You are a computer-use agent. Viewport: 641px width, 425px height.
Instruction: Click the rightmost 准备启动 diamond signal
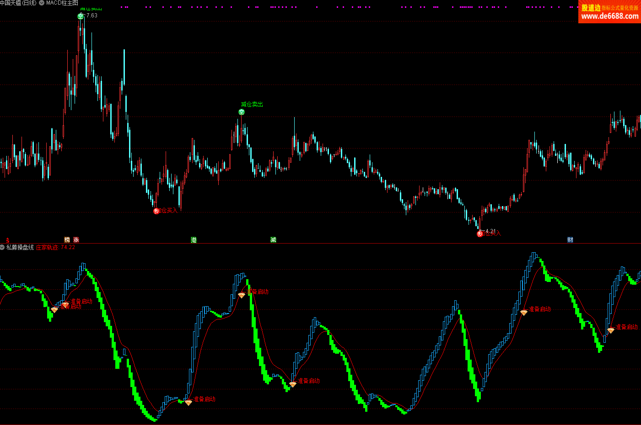(611, 330)
